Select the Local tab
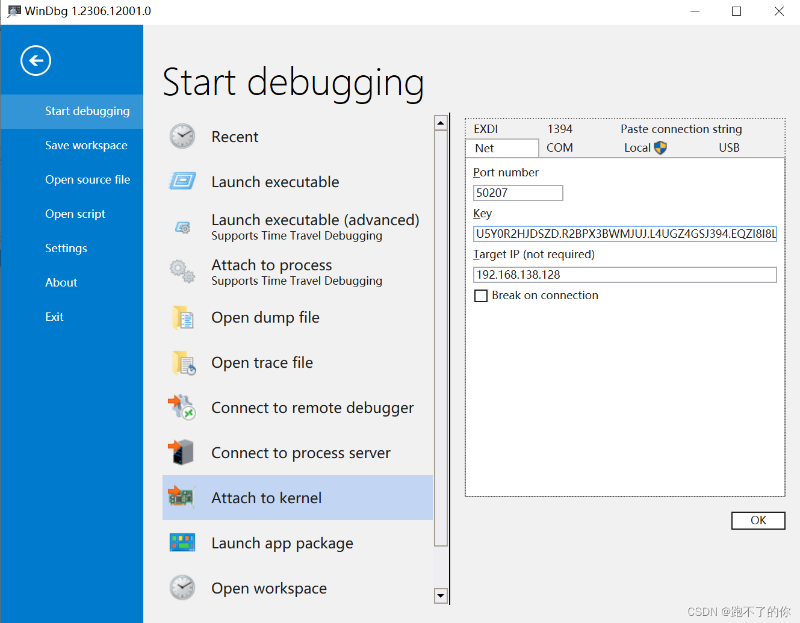 (x=637, y=147)
